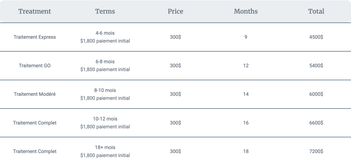
Task: Click the 14 months value
Action: pyautogui.click(x=246, y=94)
